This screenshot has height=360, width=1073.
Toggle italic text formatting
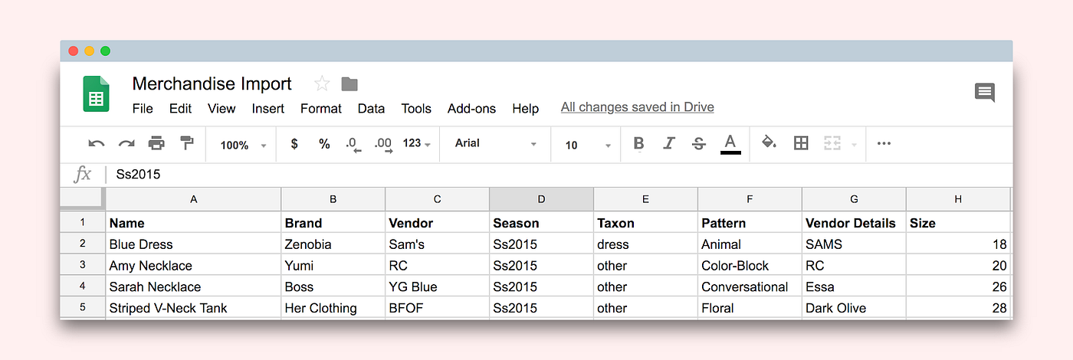[x=669, y=143]
